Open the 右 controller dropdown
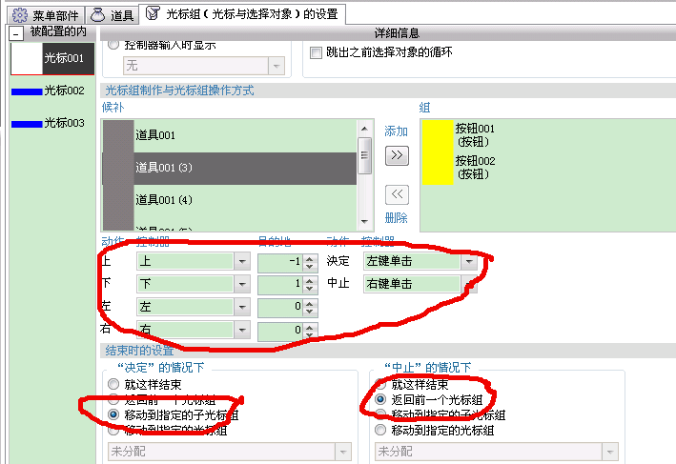 (242, 330)
